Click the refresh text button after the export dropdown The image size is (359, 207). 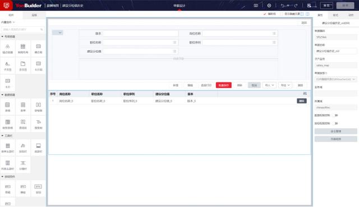(x=300, y=85)
